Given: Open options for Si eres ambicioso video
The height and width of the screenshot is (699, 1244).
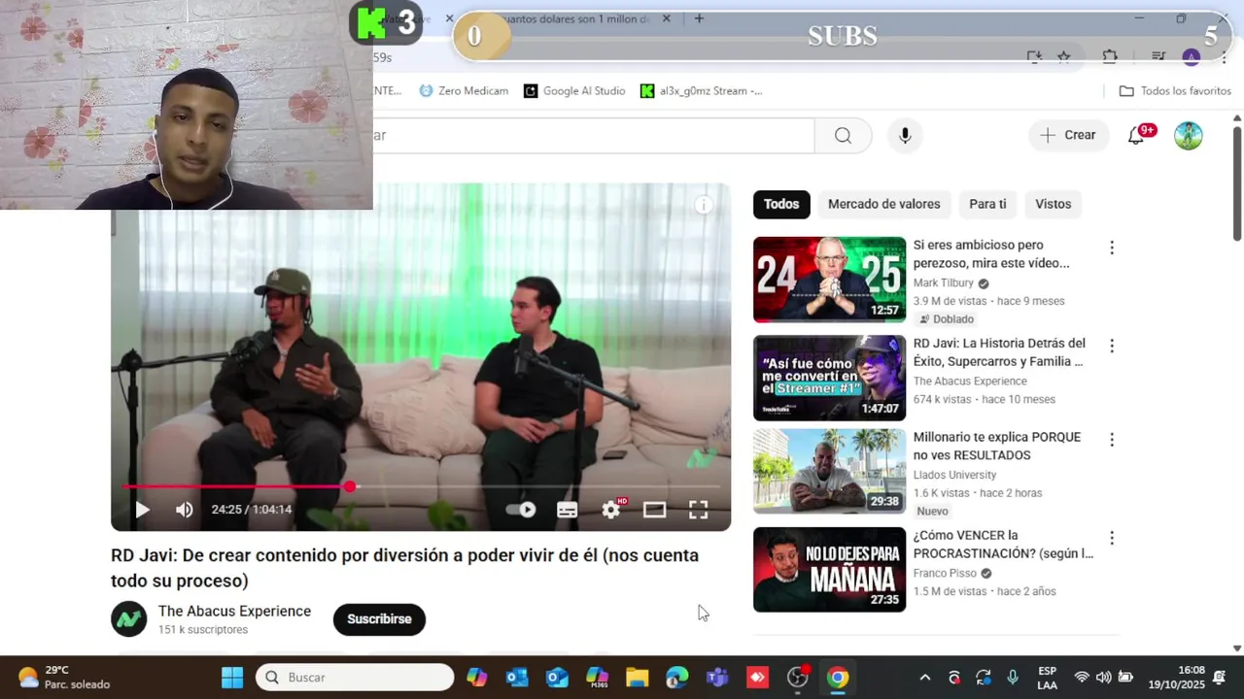Looking at the screenshot, I should (1112, 248).
